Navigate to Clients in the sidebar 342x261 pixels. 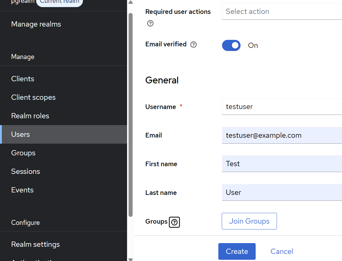click(23, 79)
